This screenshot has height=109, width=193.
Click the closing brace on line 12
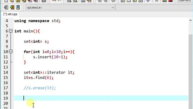[x=25, y=62]
